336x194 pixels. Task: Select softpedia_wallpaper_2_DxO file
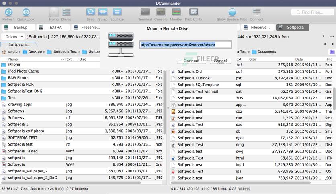point(82,178)
